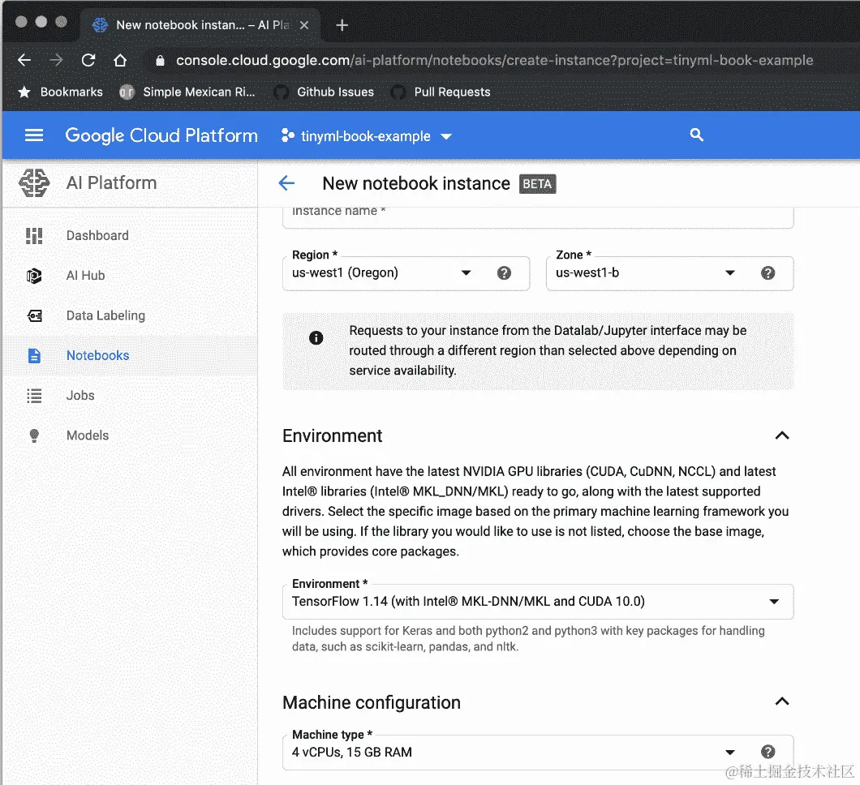Click the browser forward arrow
Image resolution: width=860 pixels, height=785 pixels.
pos(56,60)
